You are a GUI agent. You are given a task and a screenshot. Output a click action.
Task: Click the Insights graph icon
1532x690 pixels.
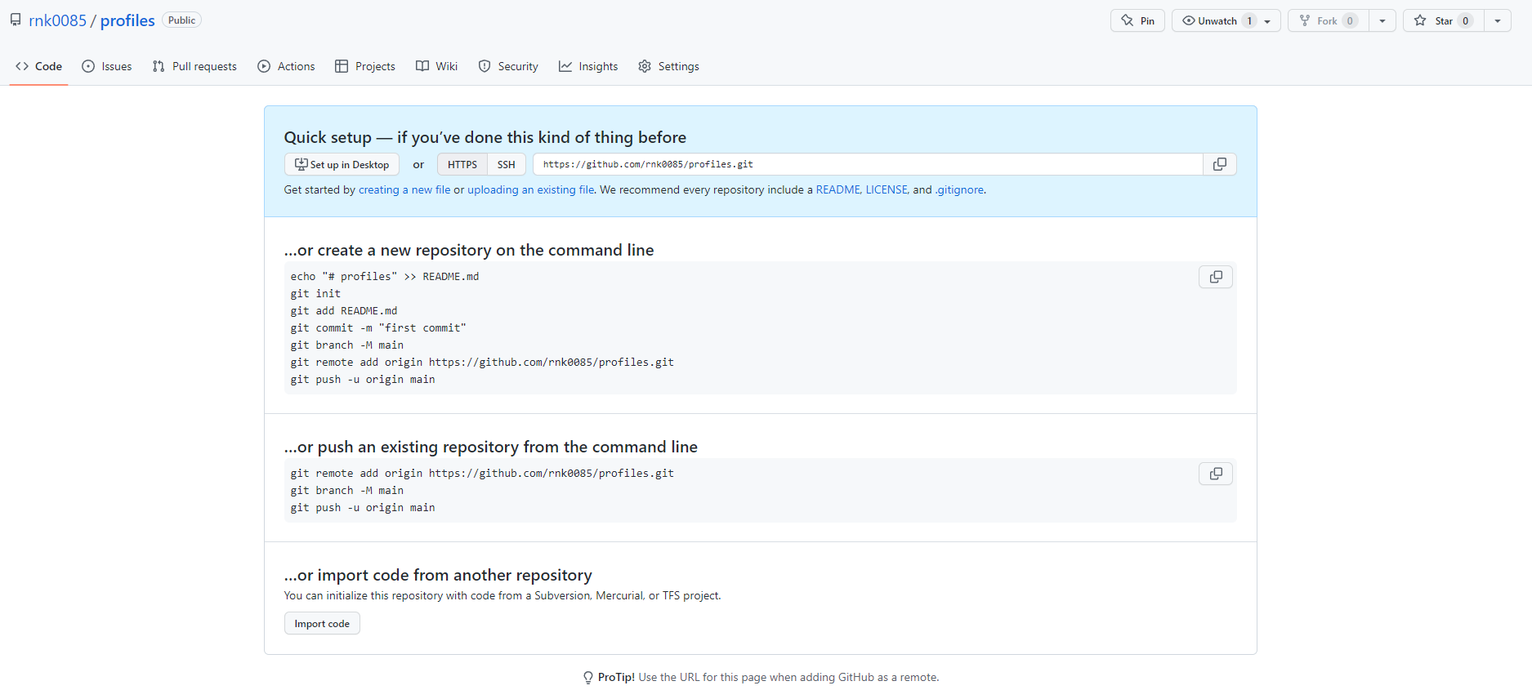tap(565, 66)
